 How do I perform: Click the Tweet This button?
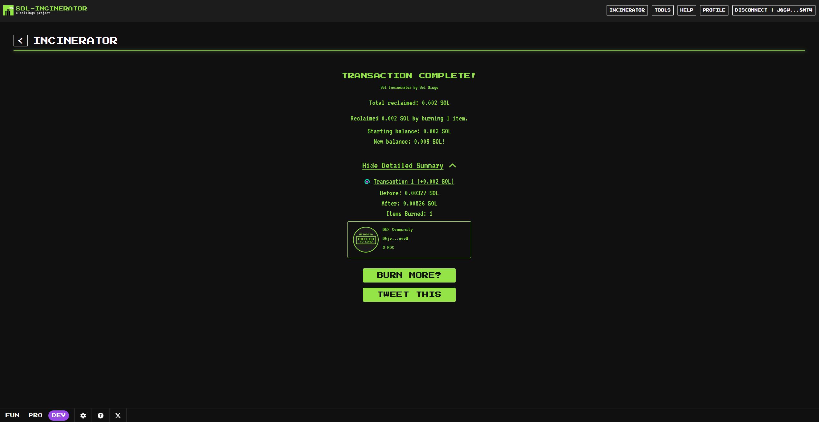[409, 295]
